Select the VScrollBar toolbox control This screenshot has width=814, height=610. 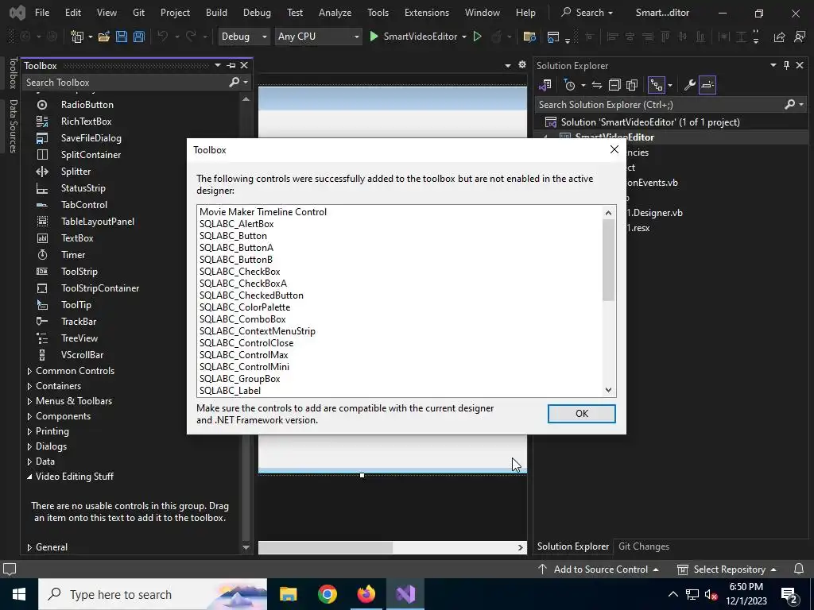(82, 355)
